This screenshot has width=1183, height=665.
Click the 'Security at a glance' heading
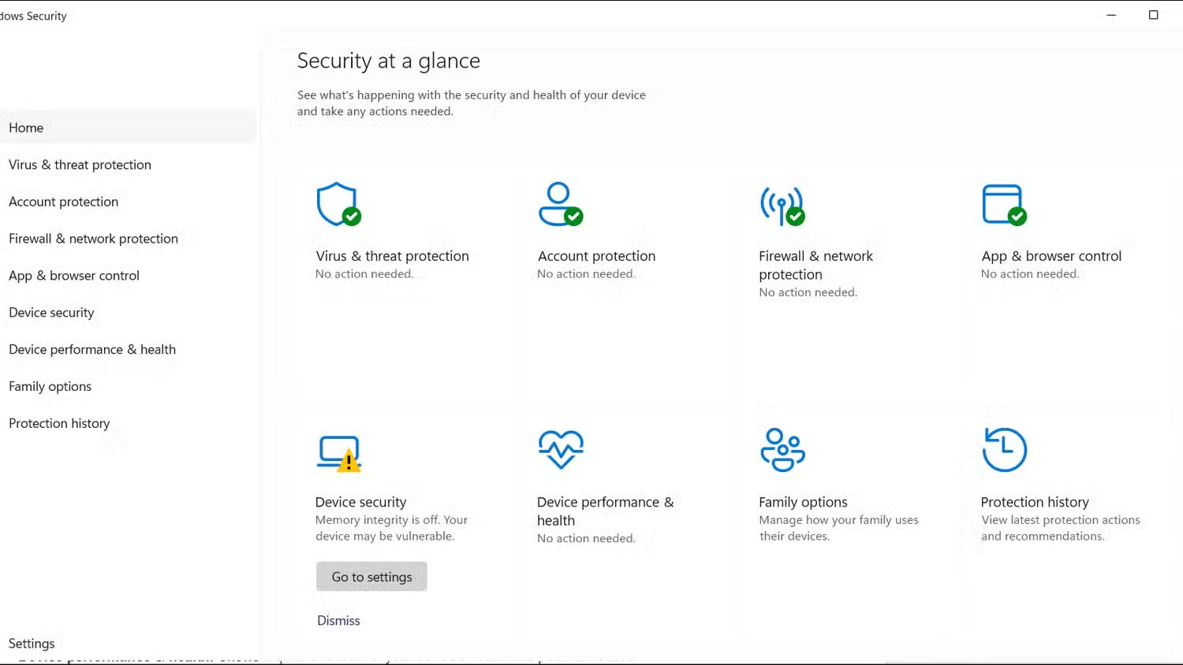point(388,61)
